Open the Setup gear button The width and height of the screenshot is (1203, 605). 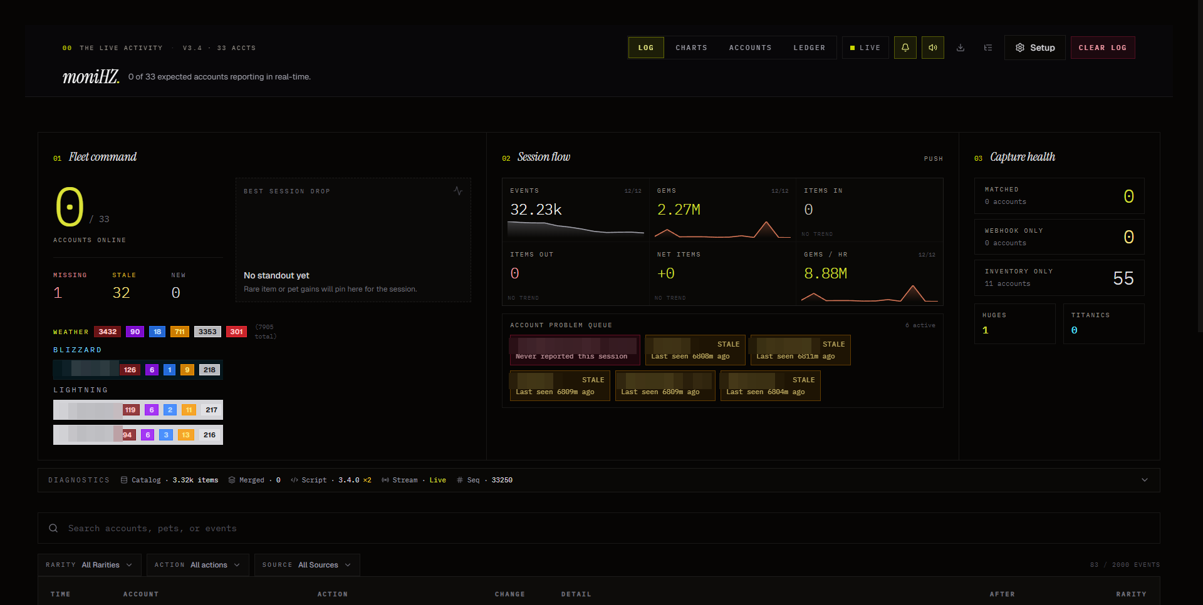click(x=1035, y=48)
